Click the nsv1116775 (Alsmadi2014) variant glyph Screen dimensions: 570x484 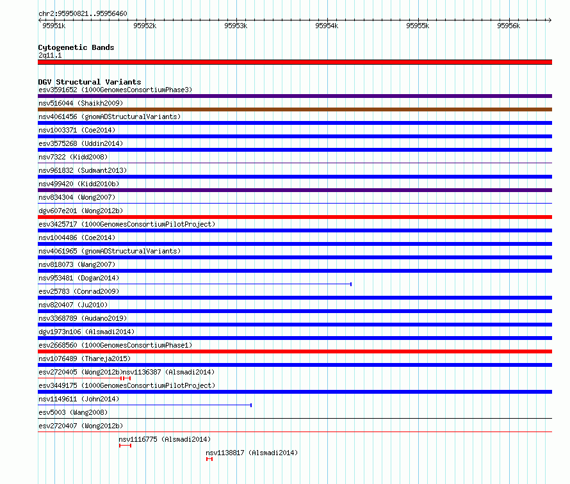pos(125,446)
